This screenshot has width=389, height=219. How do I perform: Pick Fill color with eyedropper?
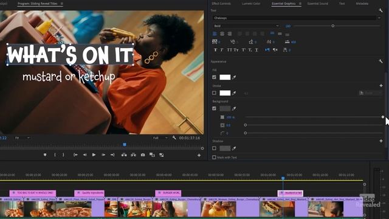[x=234, y=77]
